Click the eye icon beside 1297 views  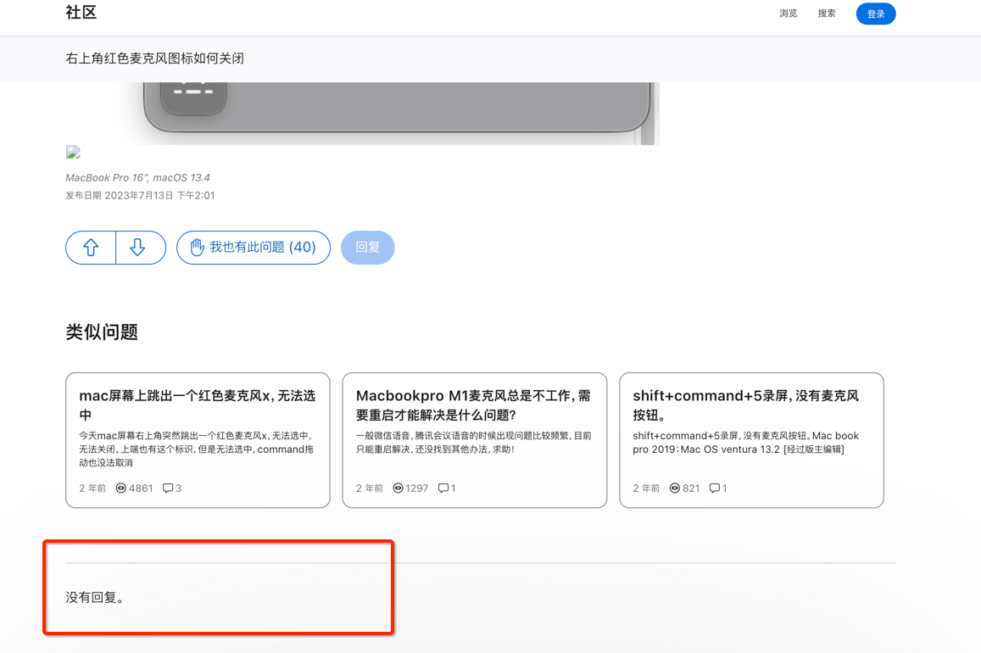398,488
